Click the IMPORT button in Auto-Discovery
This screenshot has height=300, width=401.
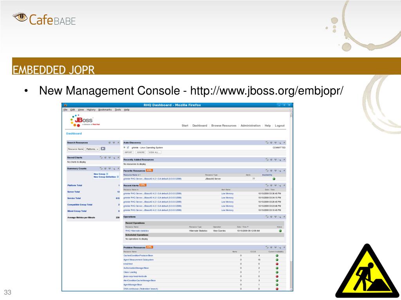(128, 152)
